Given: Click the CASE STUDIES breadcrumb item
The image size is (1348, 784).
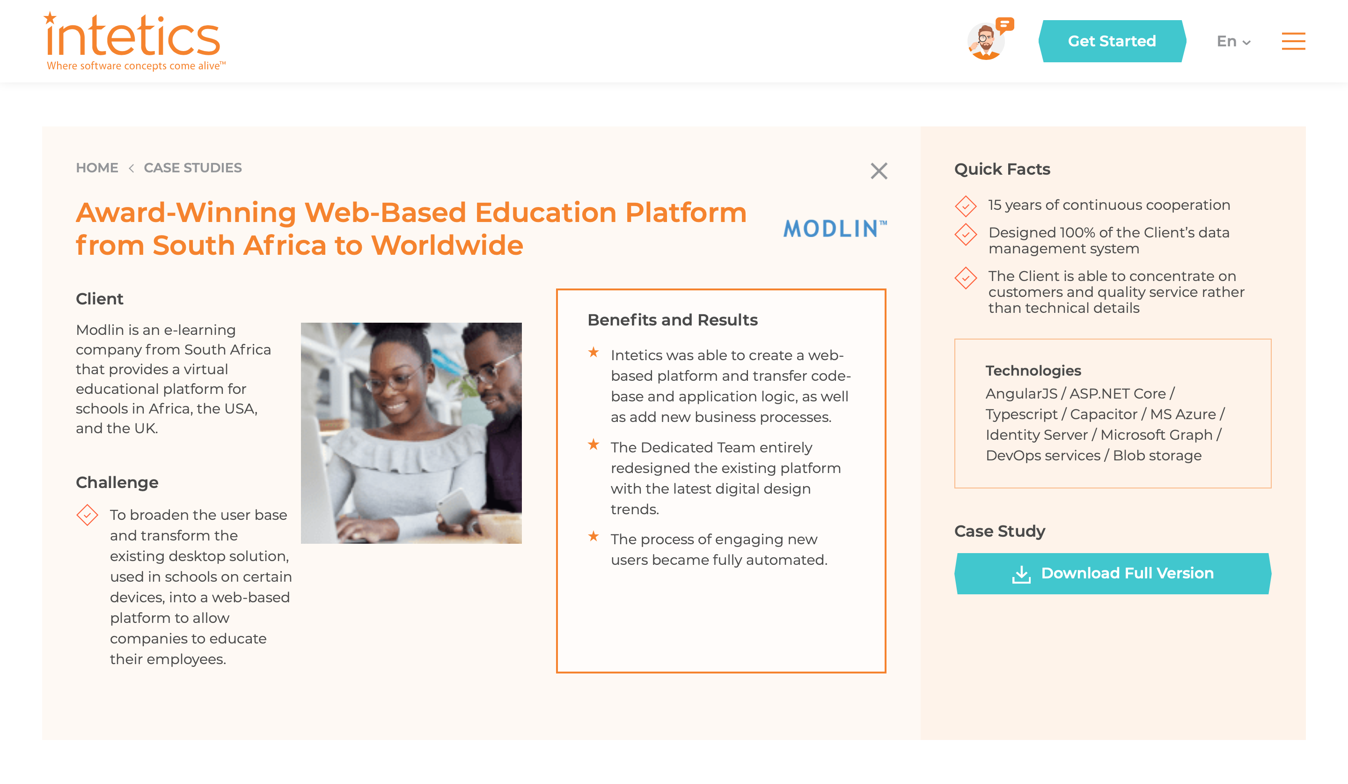Looking at the screenshot, I should pyautogui.click(x=193, y=167).
